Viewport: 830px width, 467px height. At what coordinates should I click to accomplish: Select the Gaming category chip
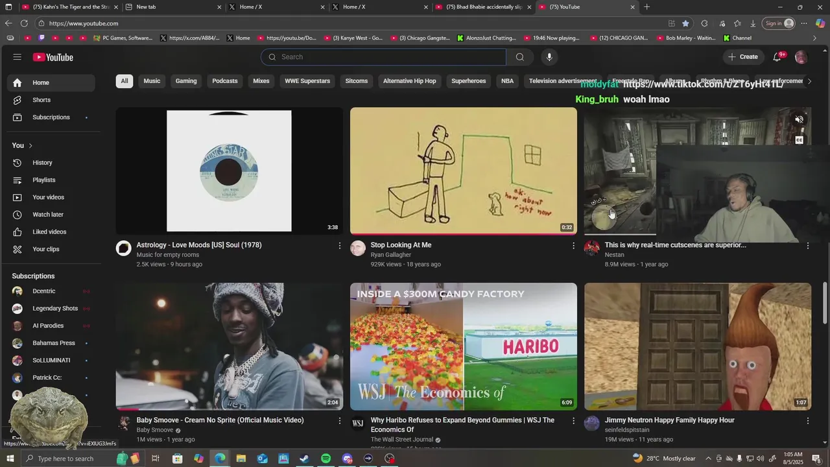click(x=186, y=81)
